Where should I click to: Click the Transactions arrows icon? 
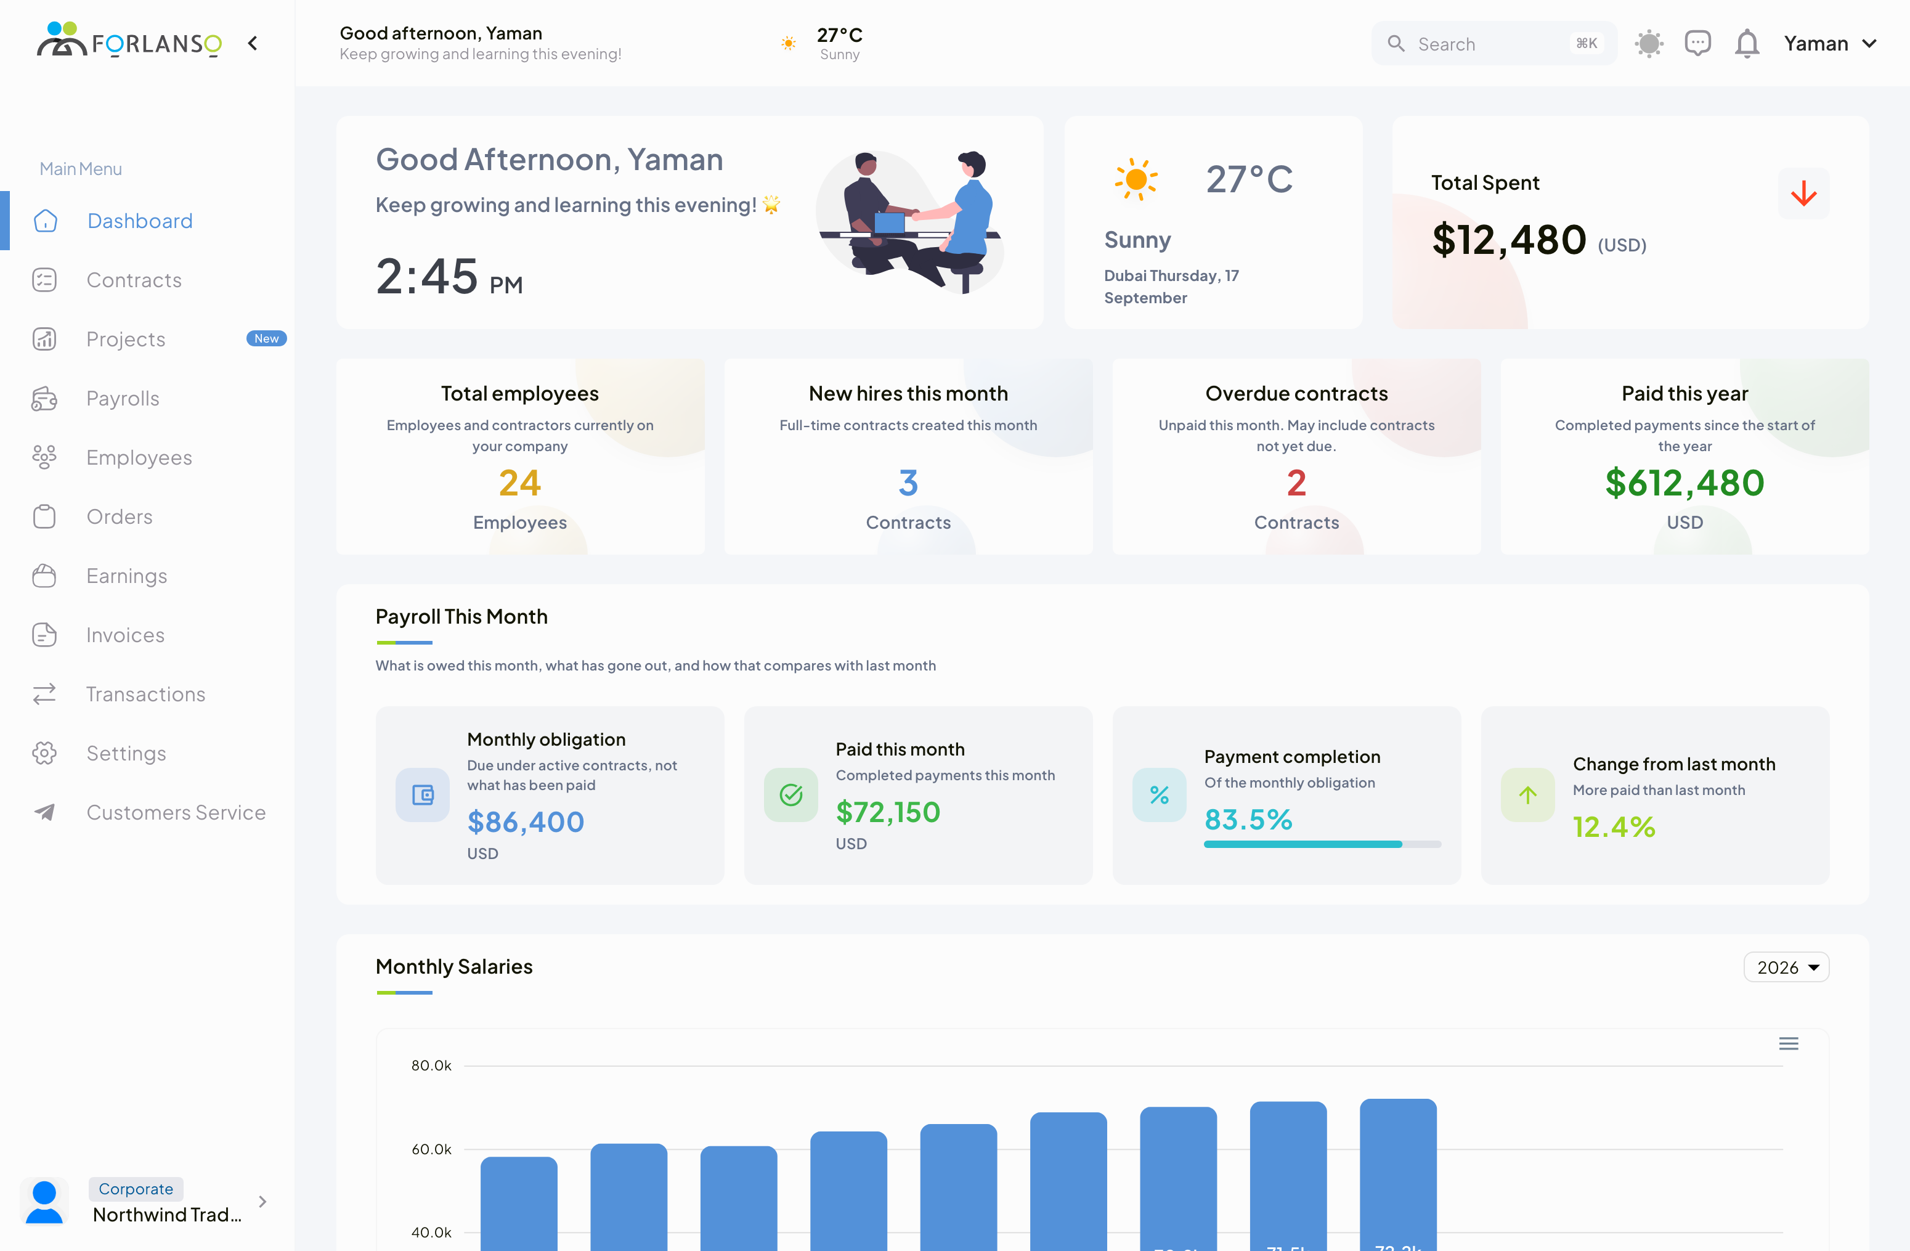44,694
